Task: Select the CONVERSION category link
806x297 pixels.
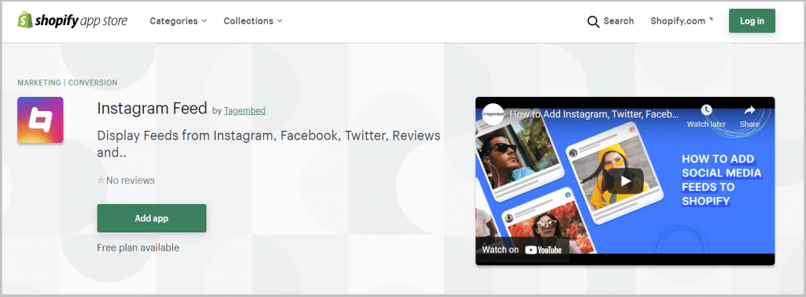Action: click(x=93, y=83)
